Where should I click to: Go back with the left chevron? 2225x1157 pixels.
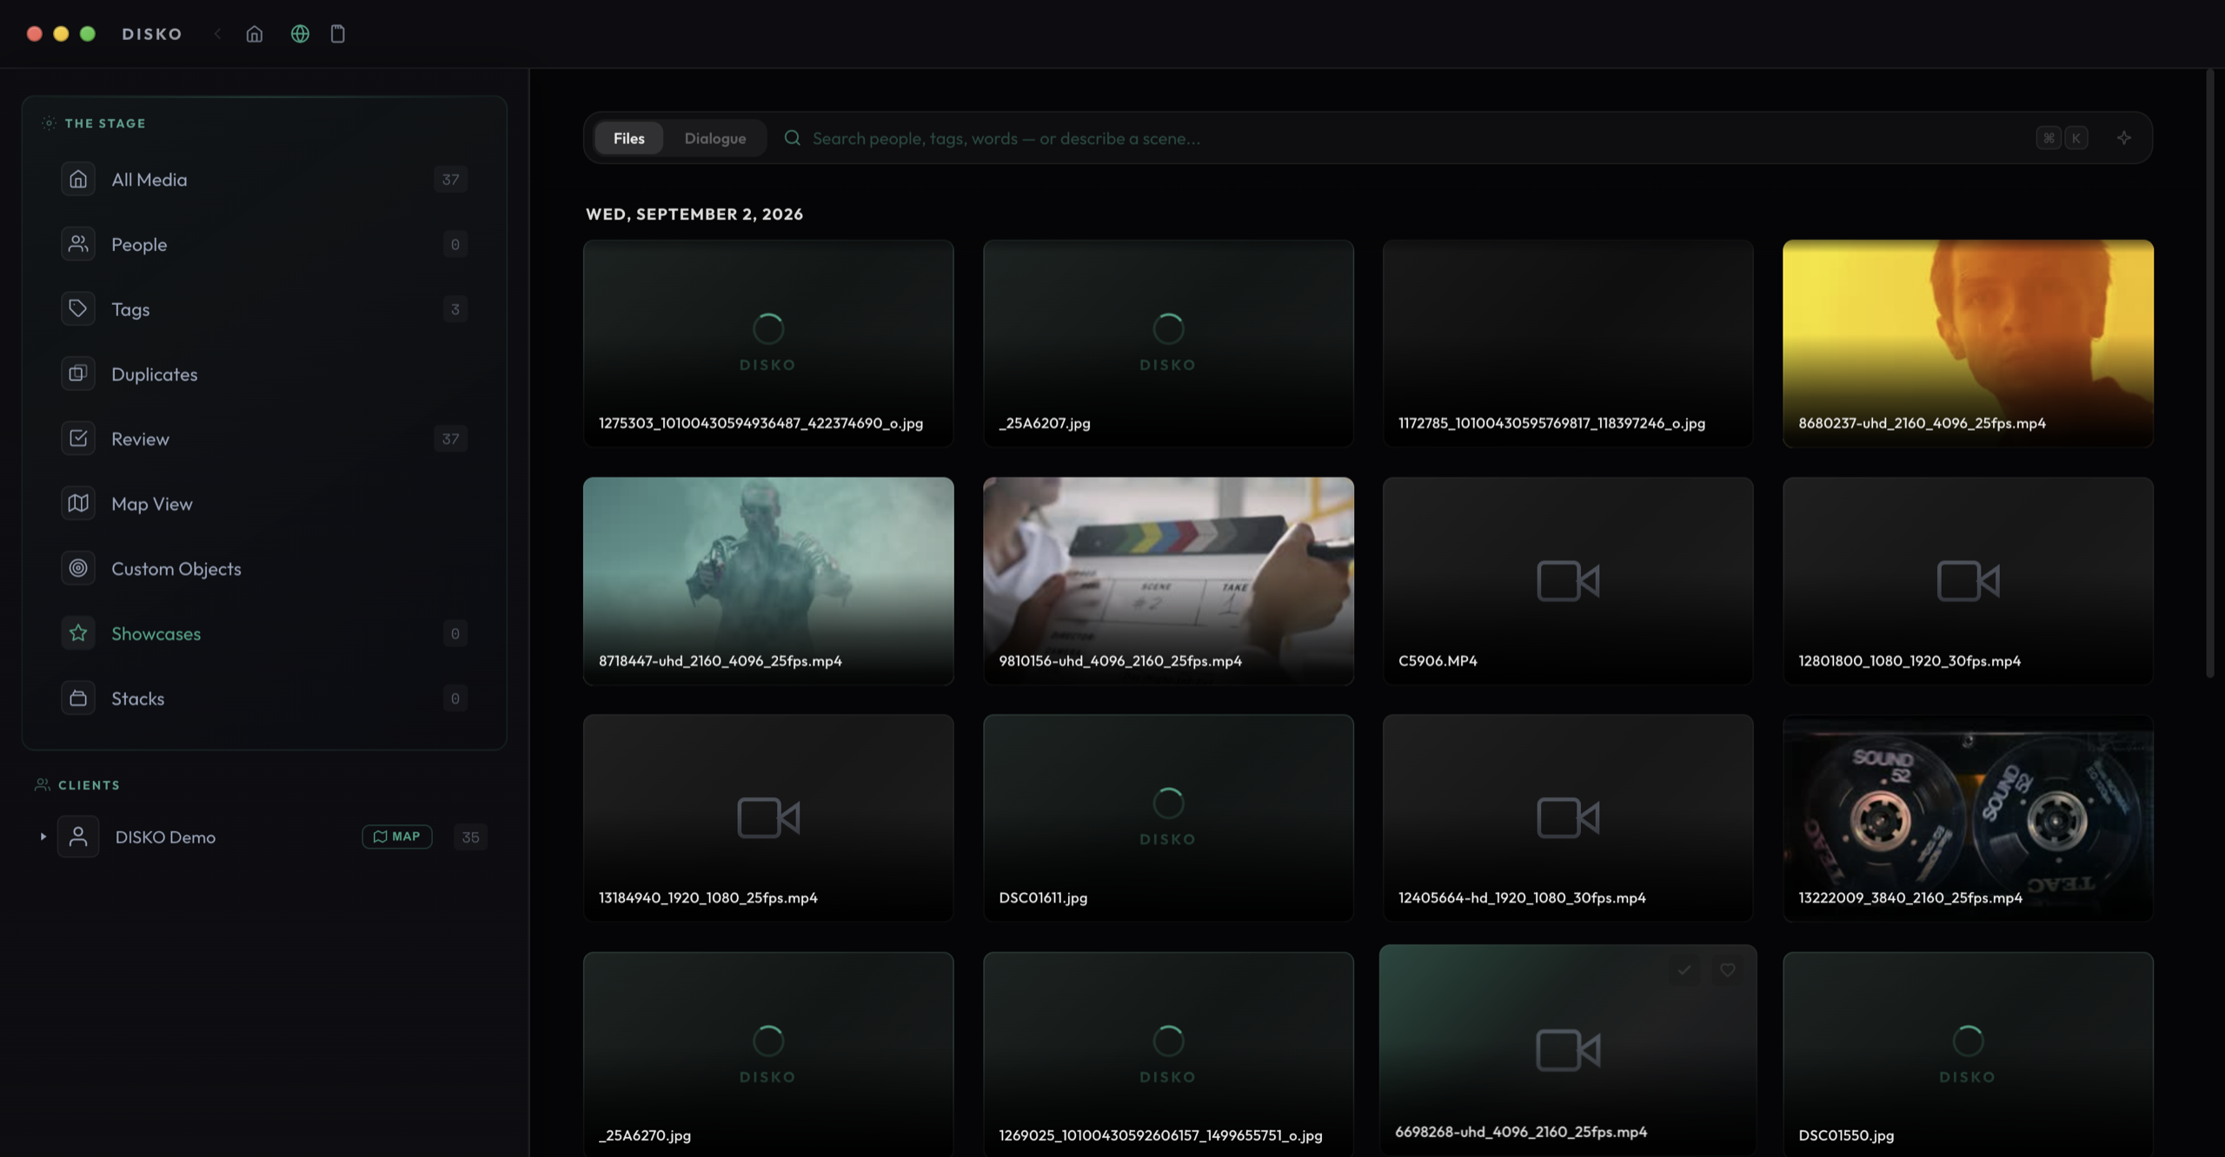coord(217,34)
